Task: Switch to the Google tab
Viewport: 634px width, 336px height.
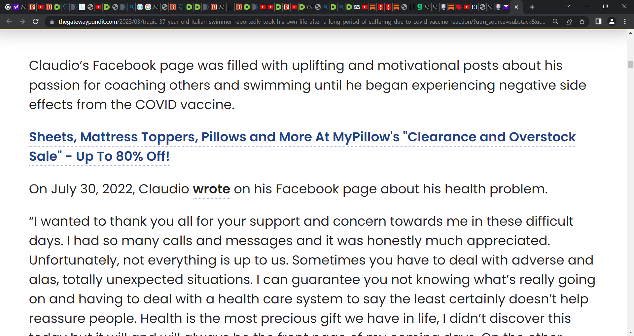Action: pos(148,7)
